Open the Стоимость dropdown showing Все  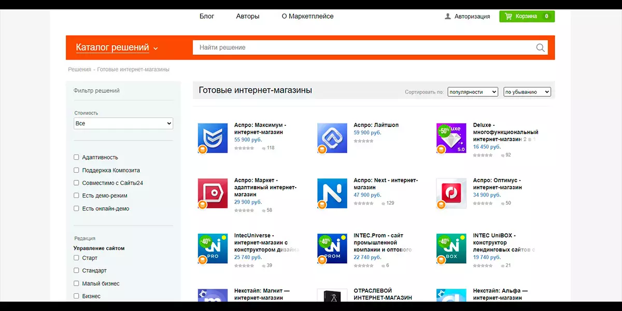123,123
